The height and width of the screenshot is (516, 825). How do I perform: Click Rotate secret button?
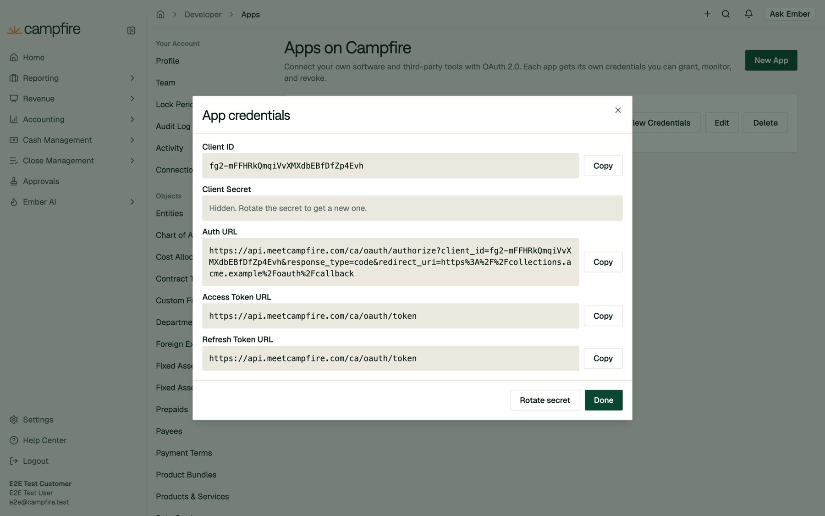545,400
